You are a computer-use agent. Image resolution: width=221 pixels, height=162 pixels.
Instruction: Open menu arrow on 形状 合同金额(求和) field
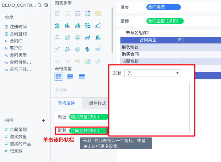click(106, 130)
